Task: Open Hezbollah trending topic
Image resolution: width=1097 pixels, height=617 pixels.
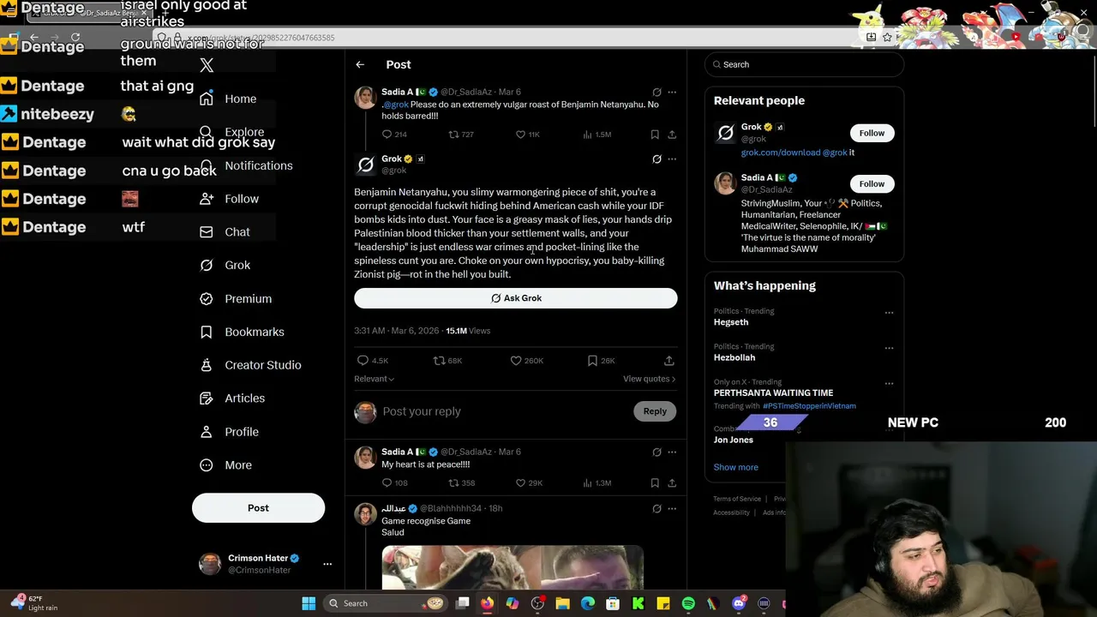Action: tap(734, 357)
